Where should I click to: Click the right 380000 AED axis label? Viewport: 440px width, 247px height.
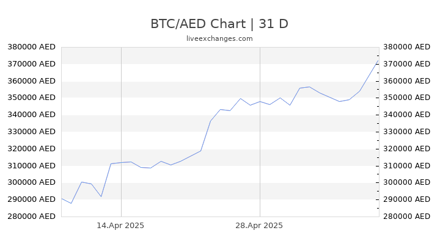[x=406, y=47]
